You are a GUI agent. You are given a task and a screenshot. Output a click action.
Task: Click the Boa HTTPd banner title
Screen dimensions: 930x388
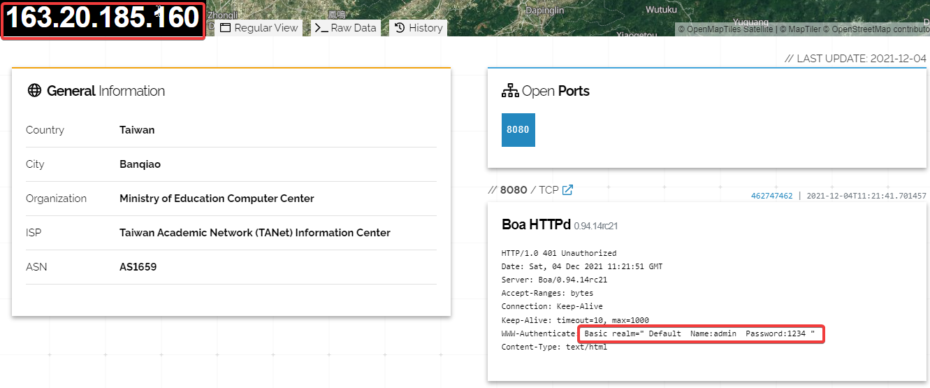point(536,224)
